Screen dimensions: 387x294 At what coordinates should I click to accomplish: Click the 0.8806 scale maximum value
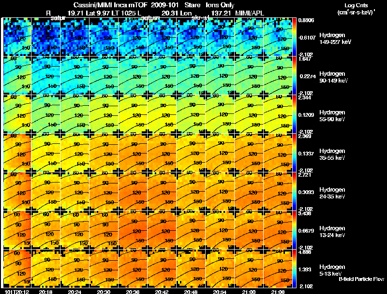(x=306, y=20)
